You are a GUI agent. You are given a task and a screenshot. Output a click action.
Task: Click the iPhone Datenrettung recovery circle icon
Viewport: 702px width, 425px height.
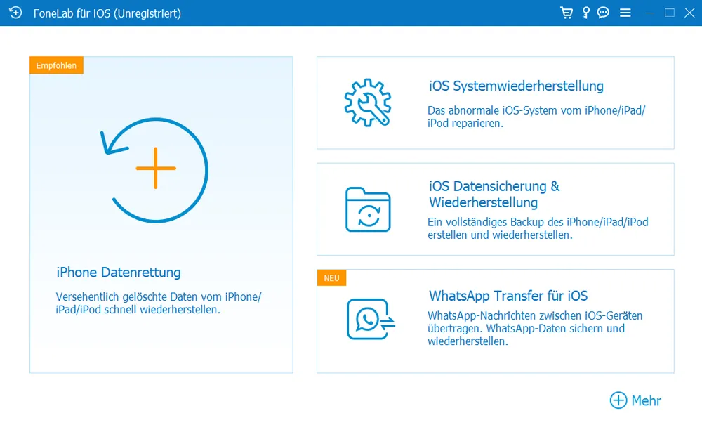[154, 170]
